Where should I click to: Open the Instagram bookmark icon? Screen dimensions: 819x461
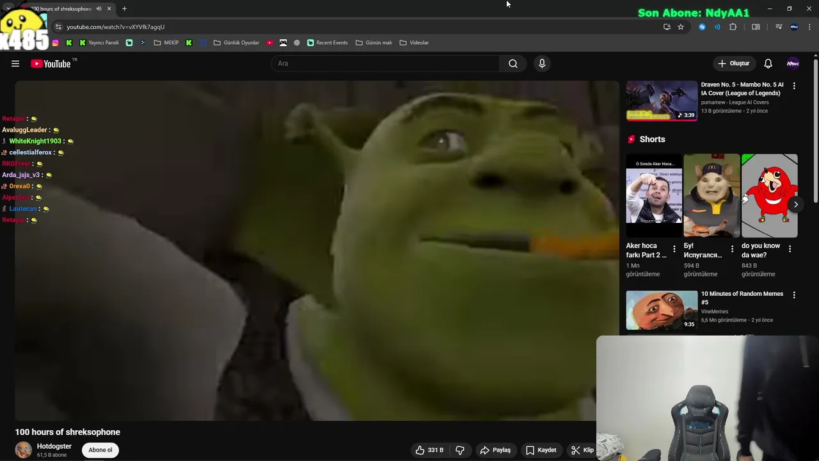click(55, 43)
